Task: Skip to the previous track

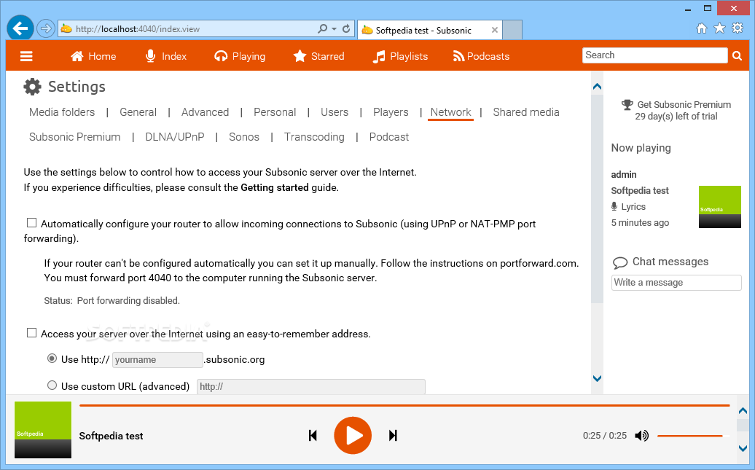Action: (313, 436)
